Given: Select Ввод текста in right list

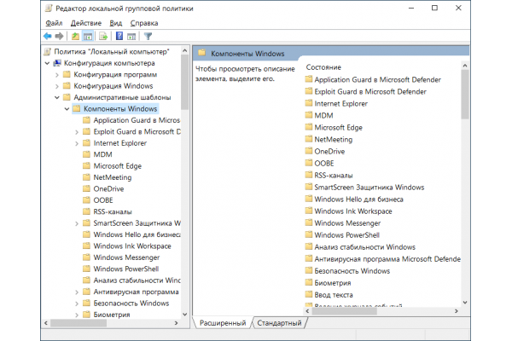Looking at the screenshot, I should click(x=334, y=295).
